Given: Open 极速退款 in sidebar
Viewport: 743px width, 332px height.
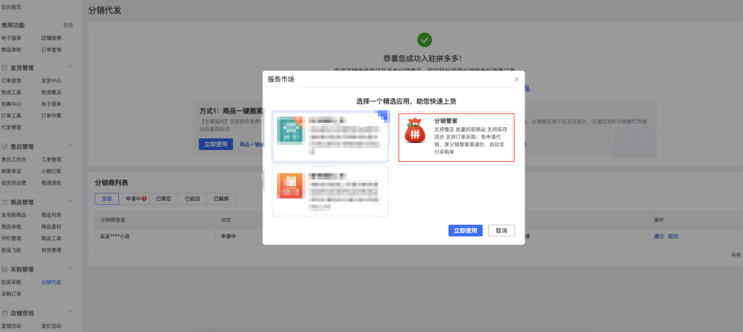Looking at the screenshot, I should [51, 183].
